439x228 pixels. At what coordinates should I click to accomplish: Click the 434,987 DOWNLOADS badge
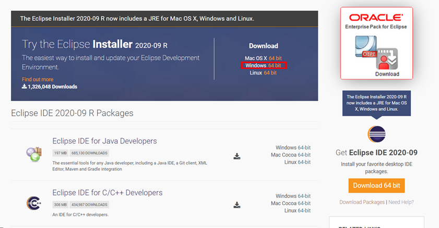tap(89, 205)
